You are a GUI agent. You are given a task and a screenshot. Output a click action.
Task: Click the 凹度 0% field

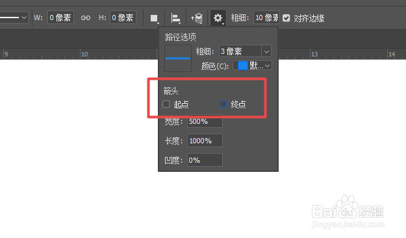(205, 160)
